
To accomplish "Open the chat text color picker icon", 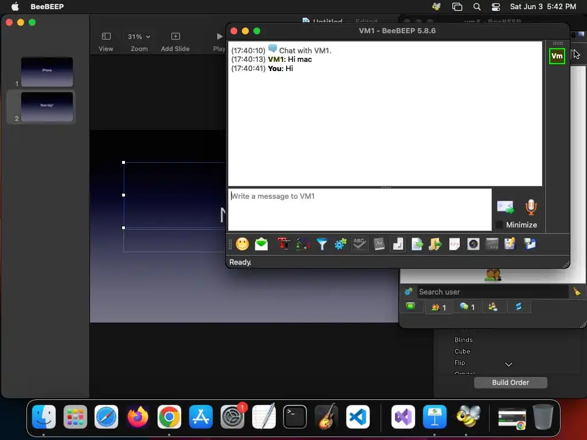I will 303,244.
